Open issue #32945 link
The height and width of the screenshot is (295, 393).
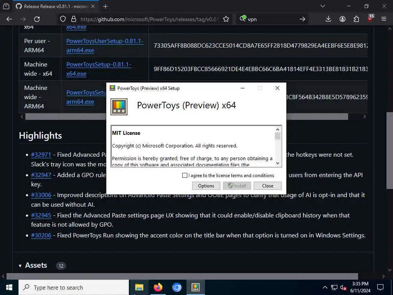41,215
